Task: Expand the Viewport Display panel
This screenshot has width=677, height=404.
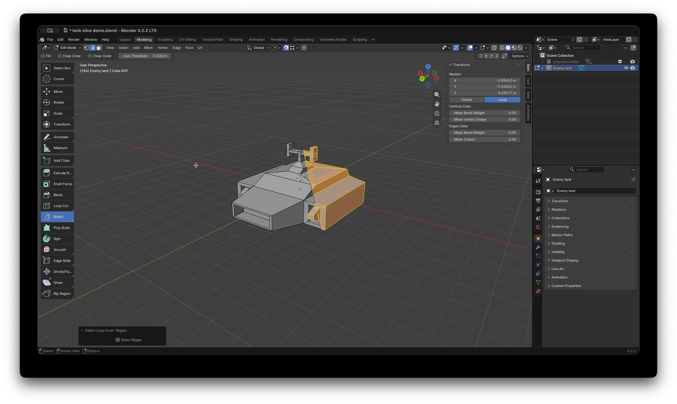Action: coord(590,260)
